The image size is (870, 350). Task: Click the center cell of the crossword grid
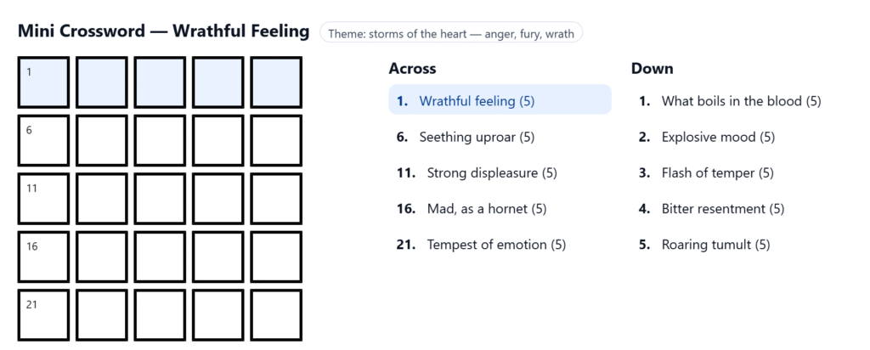click(160, 199)
